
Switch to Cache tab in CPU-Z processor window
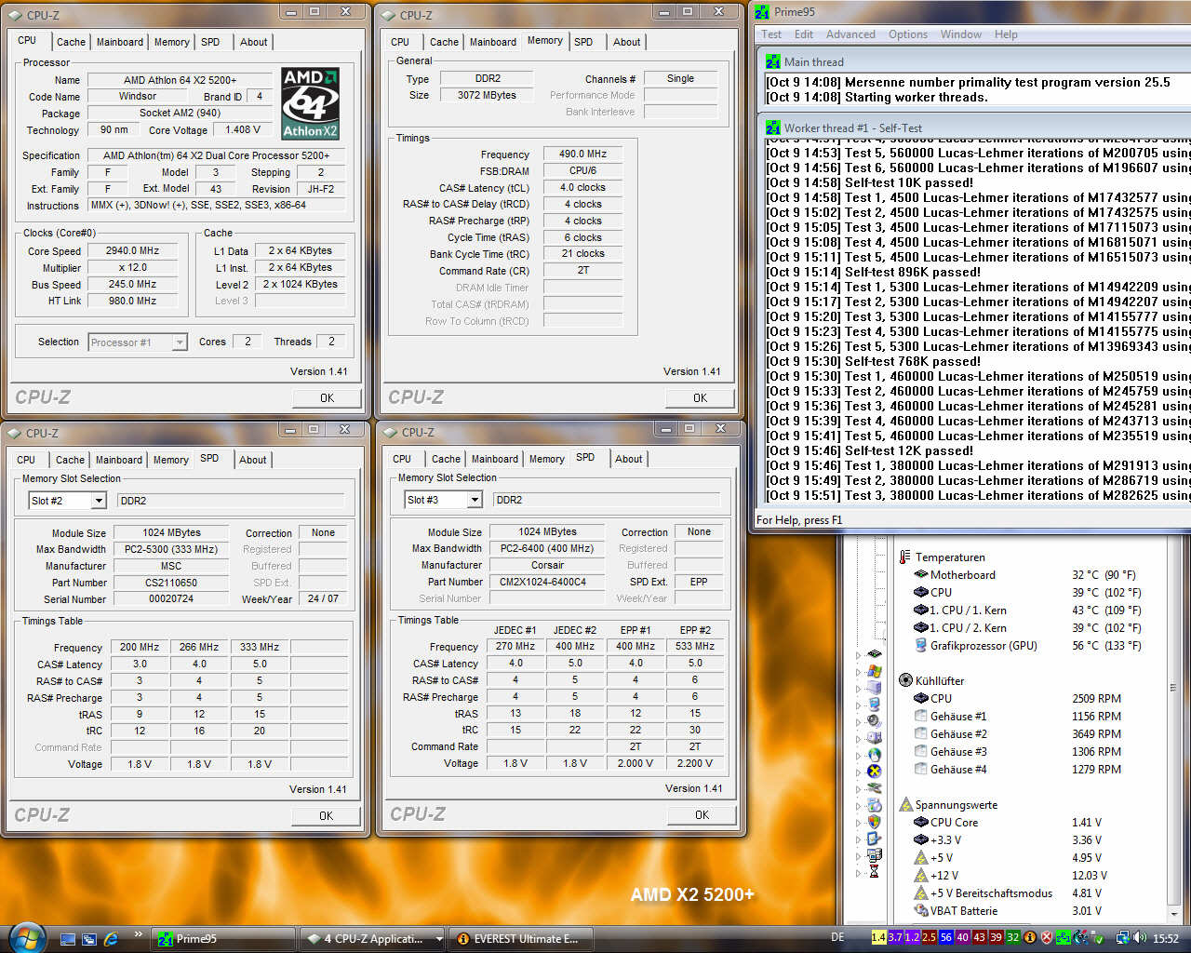71,42
